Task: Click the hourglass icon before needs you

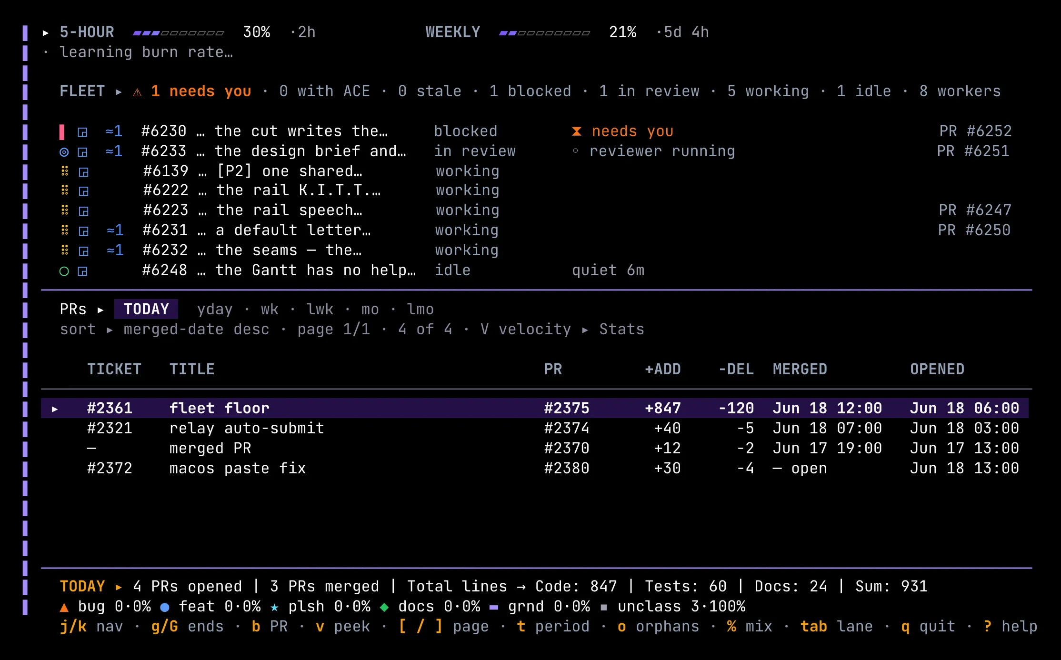Action: tap(577, 131)
